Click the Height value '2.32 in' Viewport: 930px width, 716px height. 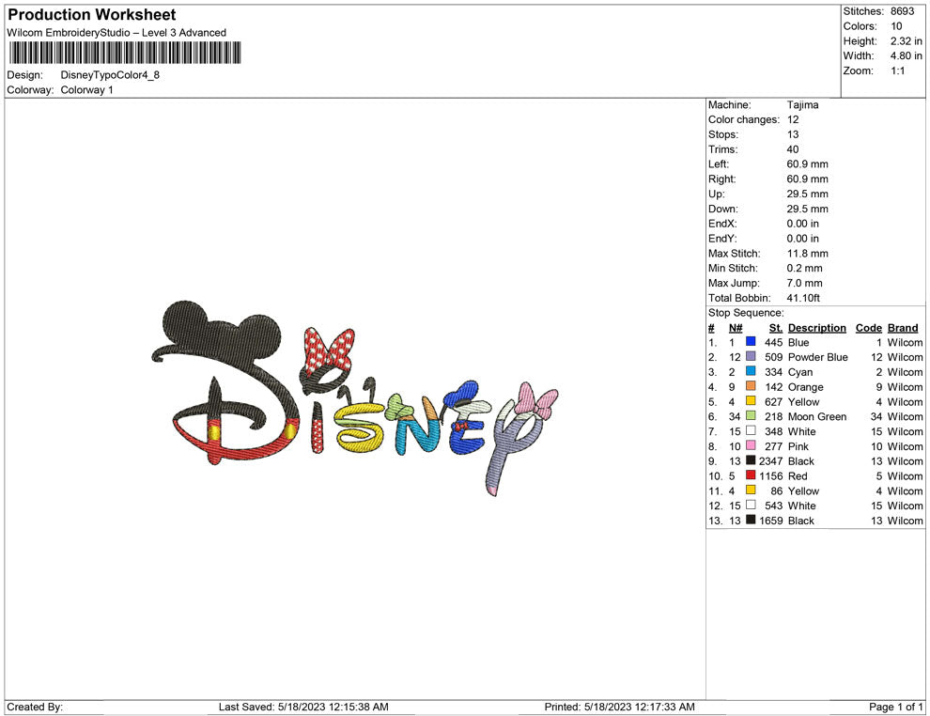(x=907, y=41)
